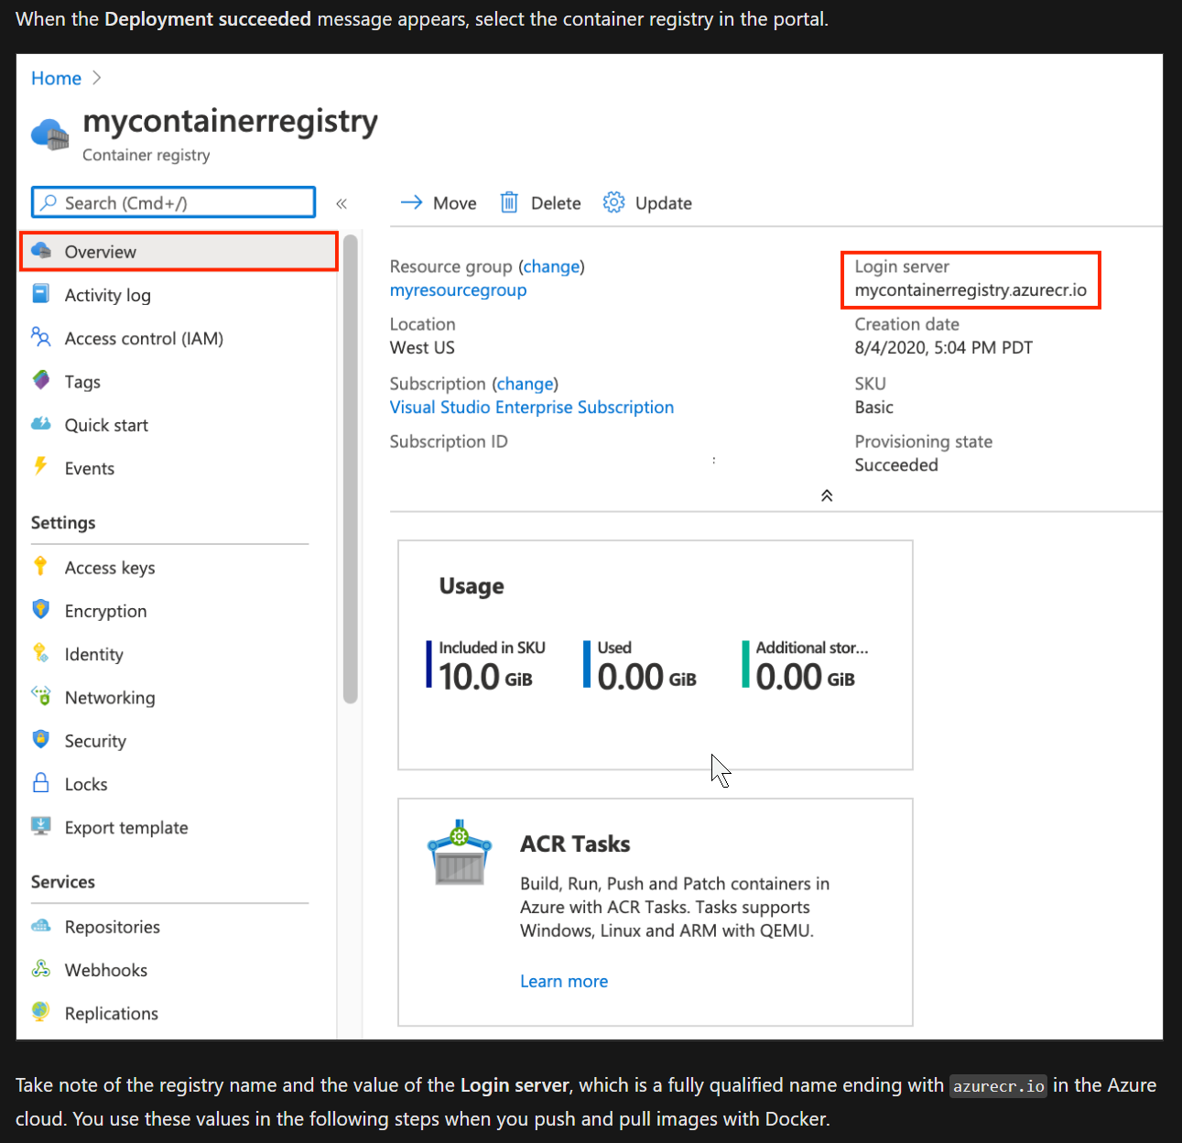Collapse essentials with the up chevron
Screen dimensions: 1182x1143
click(x=827, y=495)
